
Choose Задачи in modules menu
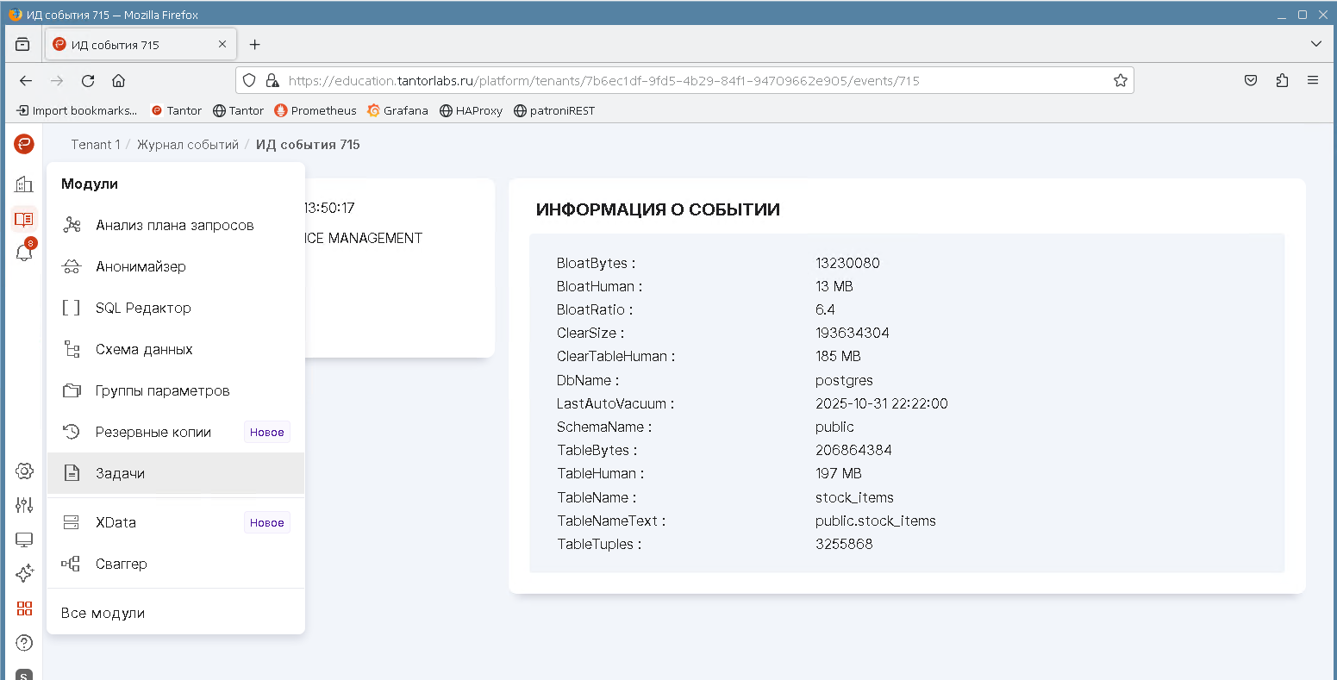point(120,473)
